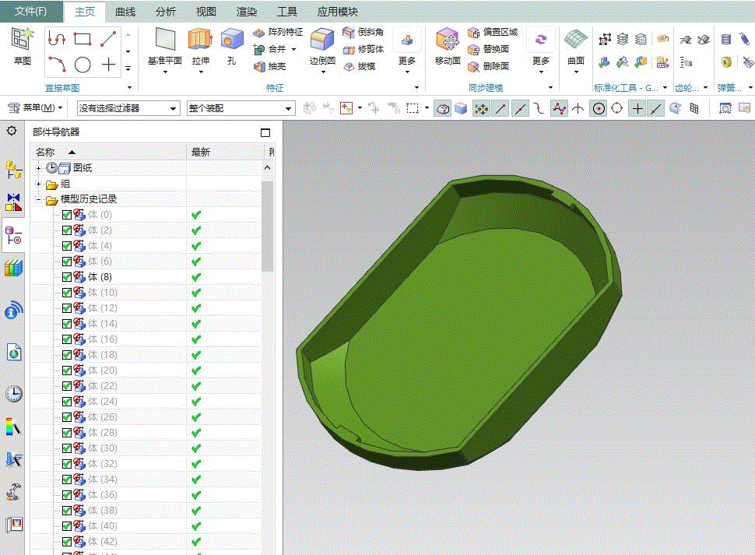
Task: Uncheck the 体 (12) checkbox
Action: (67, 308)
